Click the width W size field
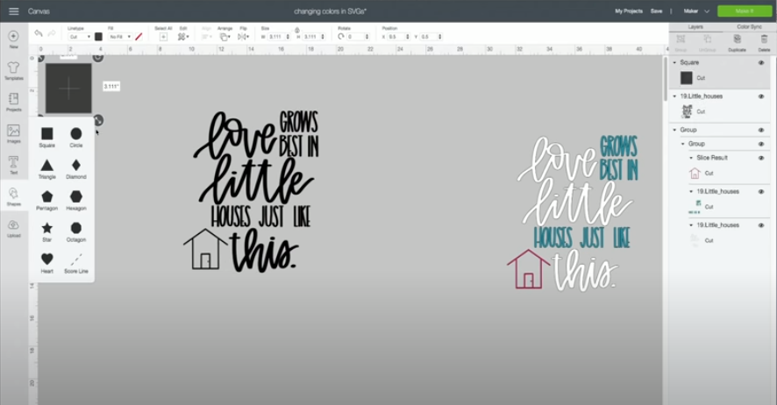Image resolution: width=777 pixels, height=405 pixels. [279, 37]
